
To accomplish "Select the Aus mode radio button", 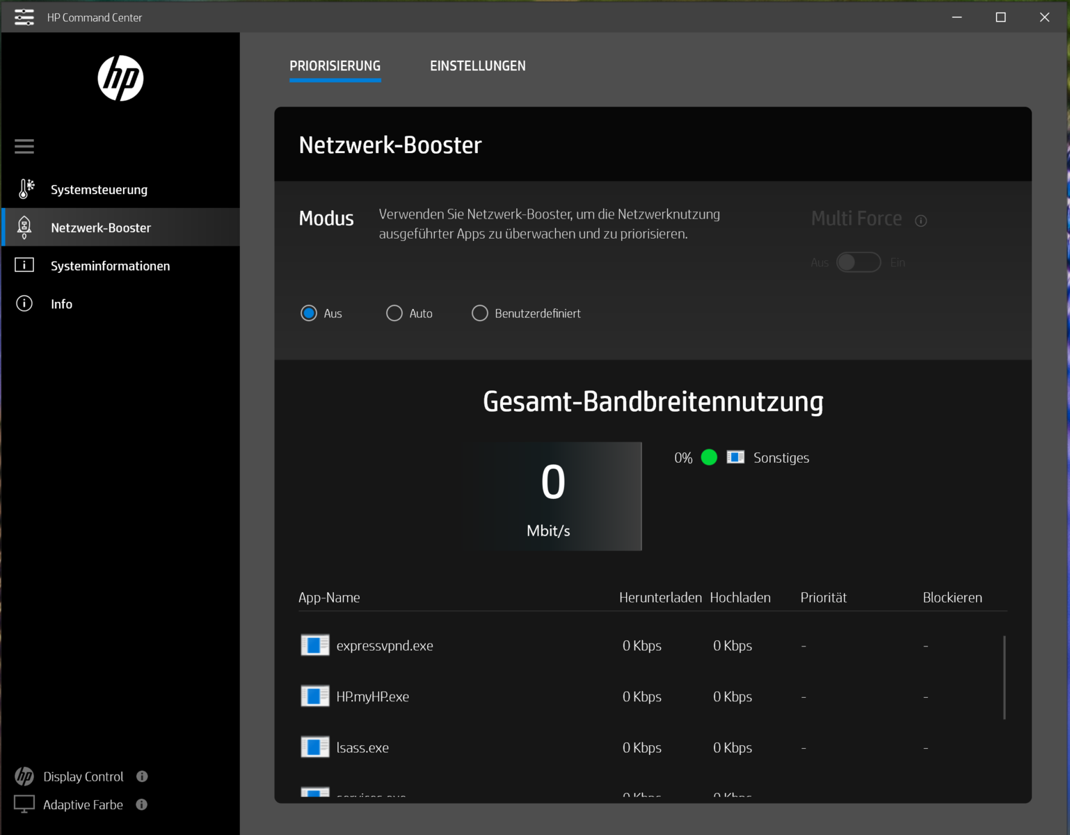I will [309, 313].
